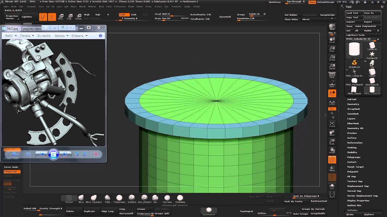Open Печать dropdown in image viewer

(27, 36)
